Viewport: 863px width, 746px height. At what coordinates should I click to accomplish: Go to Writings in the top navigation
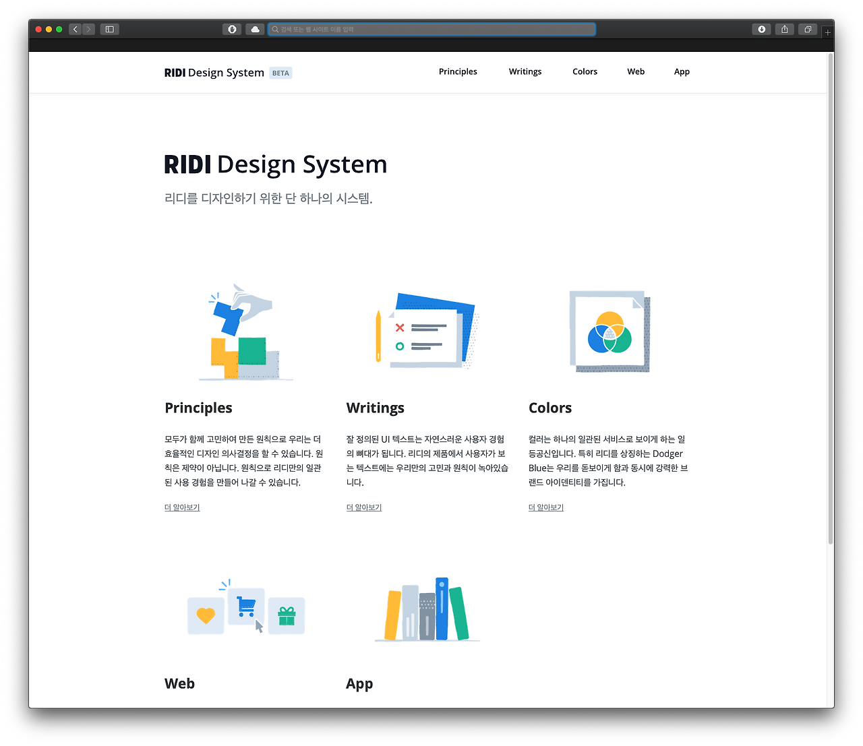tap(525, 71)
